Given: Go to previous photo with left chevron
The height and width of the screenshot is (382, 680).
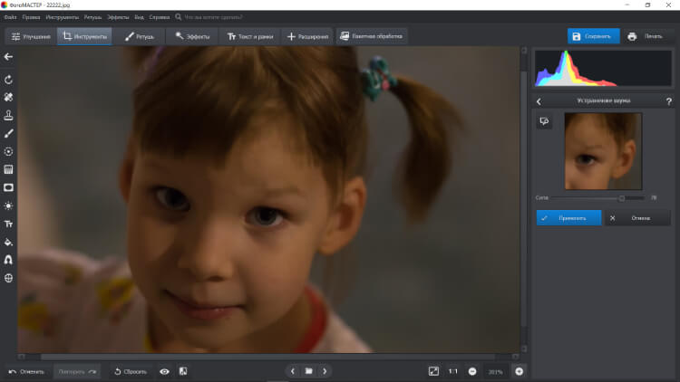Looking at the screenshot, I should point(292,371).
